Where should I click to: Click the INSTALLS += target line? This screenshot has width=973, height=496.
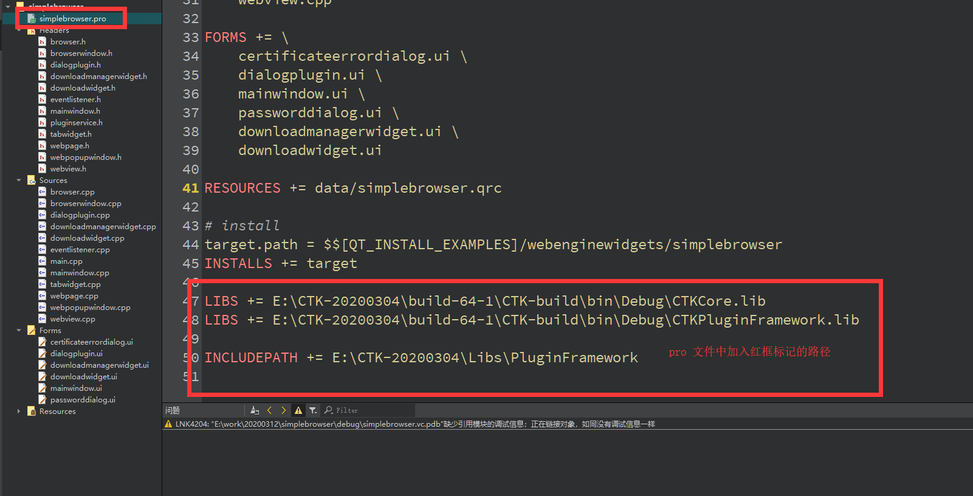click(281, 264)
